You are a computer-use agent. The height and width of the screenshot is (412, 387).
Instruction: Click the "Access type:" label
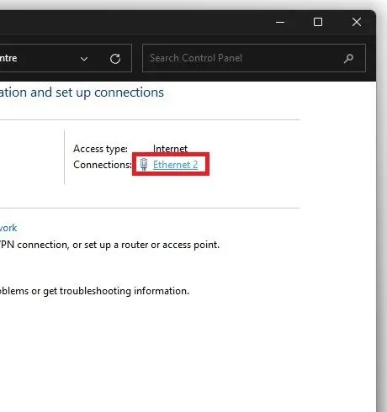[x=100, y=149]
